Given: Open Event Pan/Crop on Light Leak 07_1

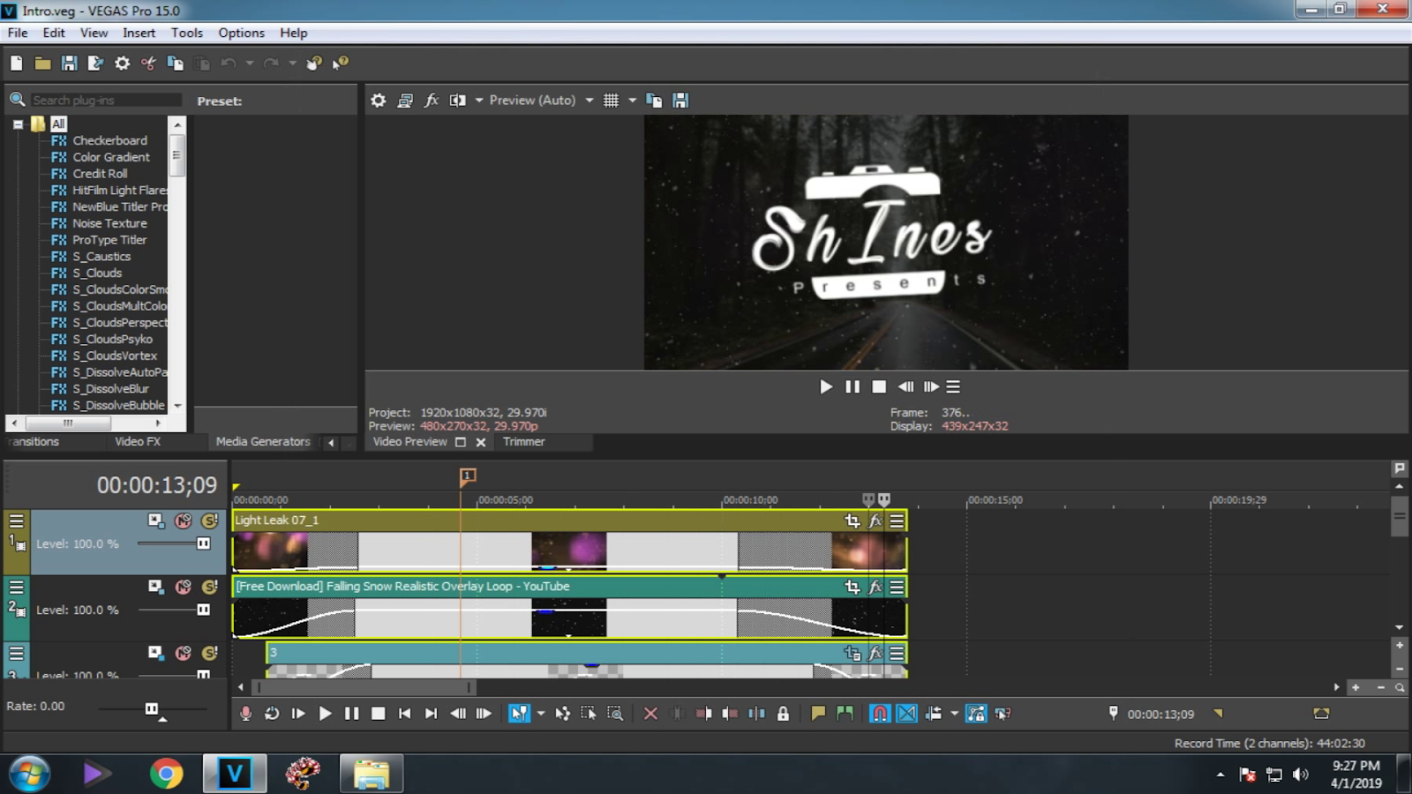Looking at the screenshot, I should tap(852, 521).
